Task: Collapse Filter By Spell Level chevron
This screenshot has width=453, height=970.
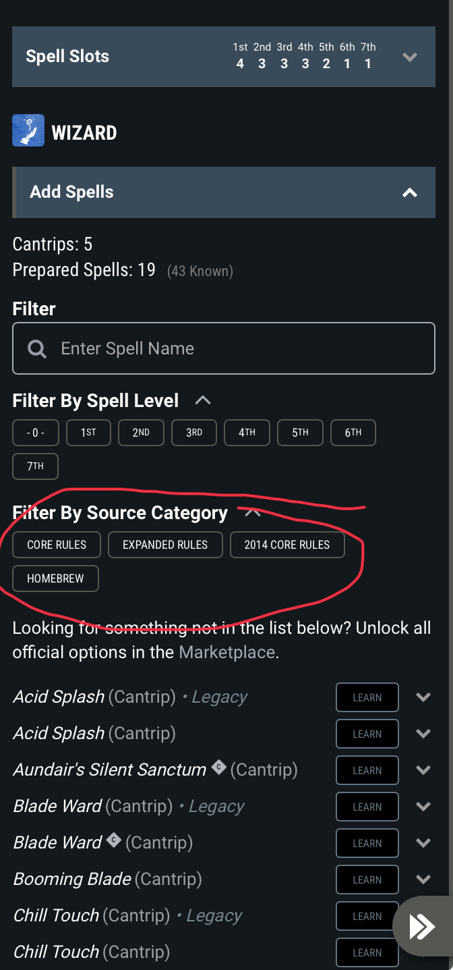Action: click(202, 400)
